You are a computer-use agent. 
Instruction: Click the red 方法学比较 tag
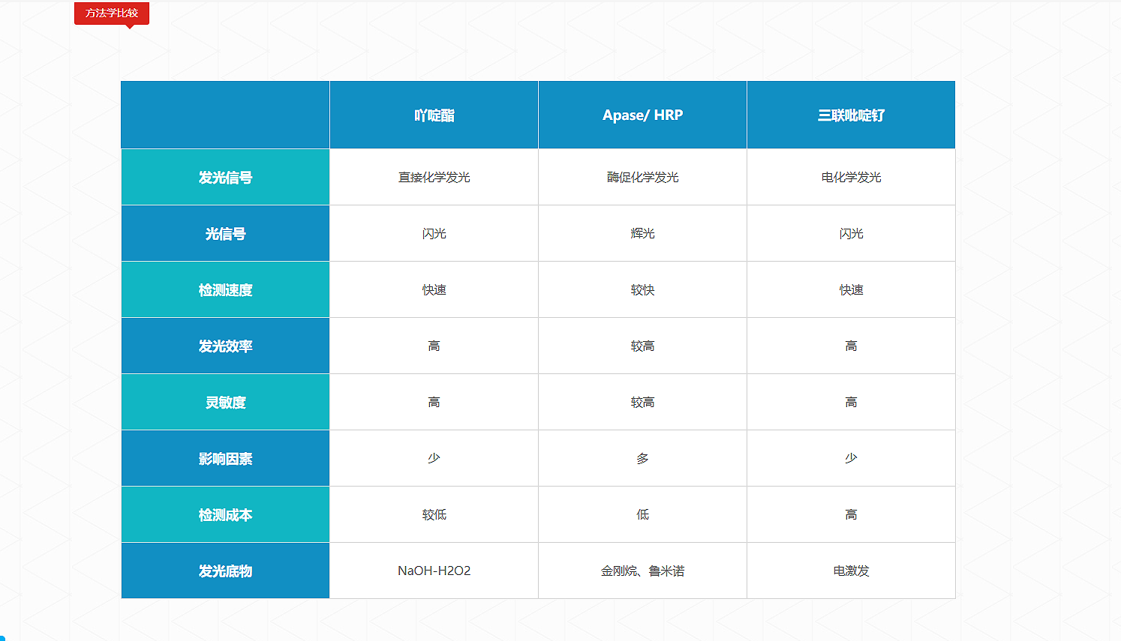112,13
